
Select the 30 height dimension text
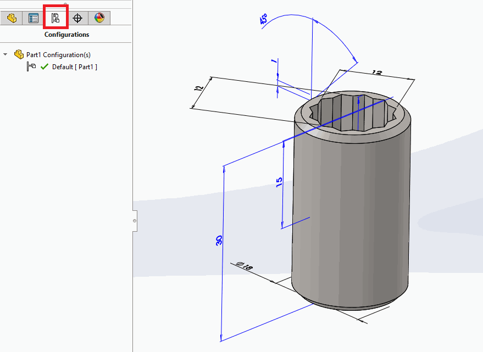click(x=219, y=240)
